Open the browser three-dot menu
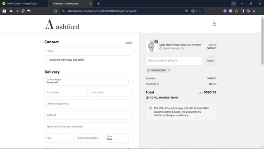 [x=260, y=11]
